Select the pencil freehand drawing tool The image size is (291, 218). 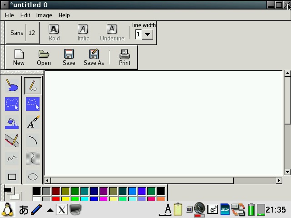tap(32, 85)
